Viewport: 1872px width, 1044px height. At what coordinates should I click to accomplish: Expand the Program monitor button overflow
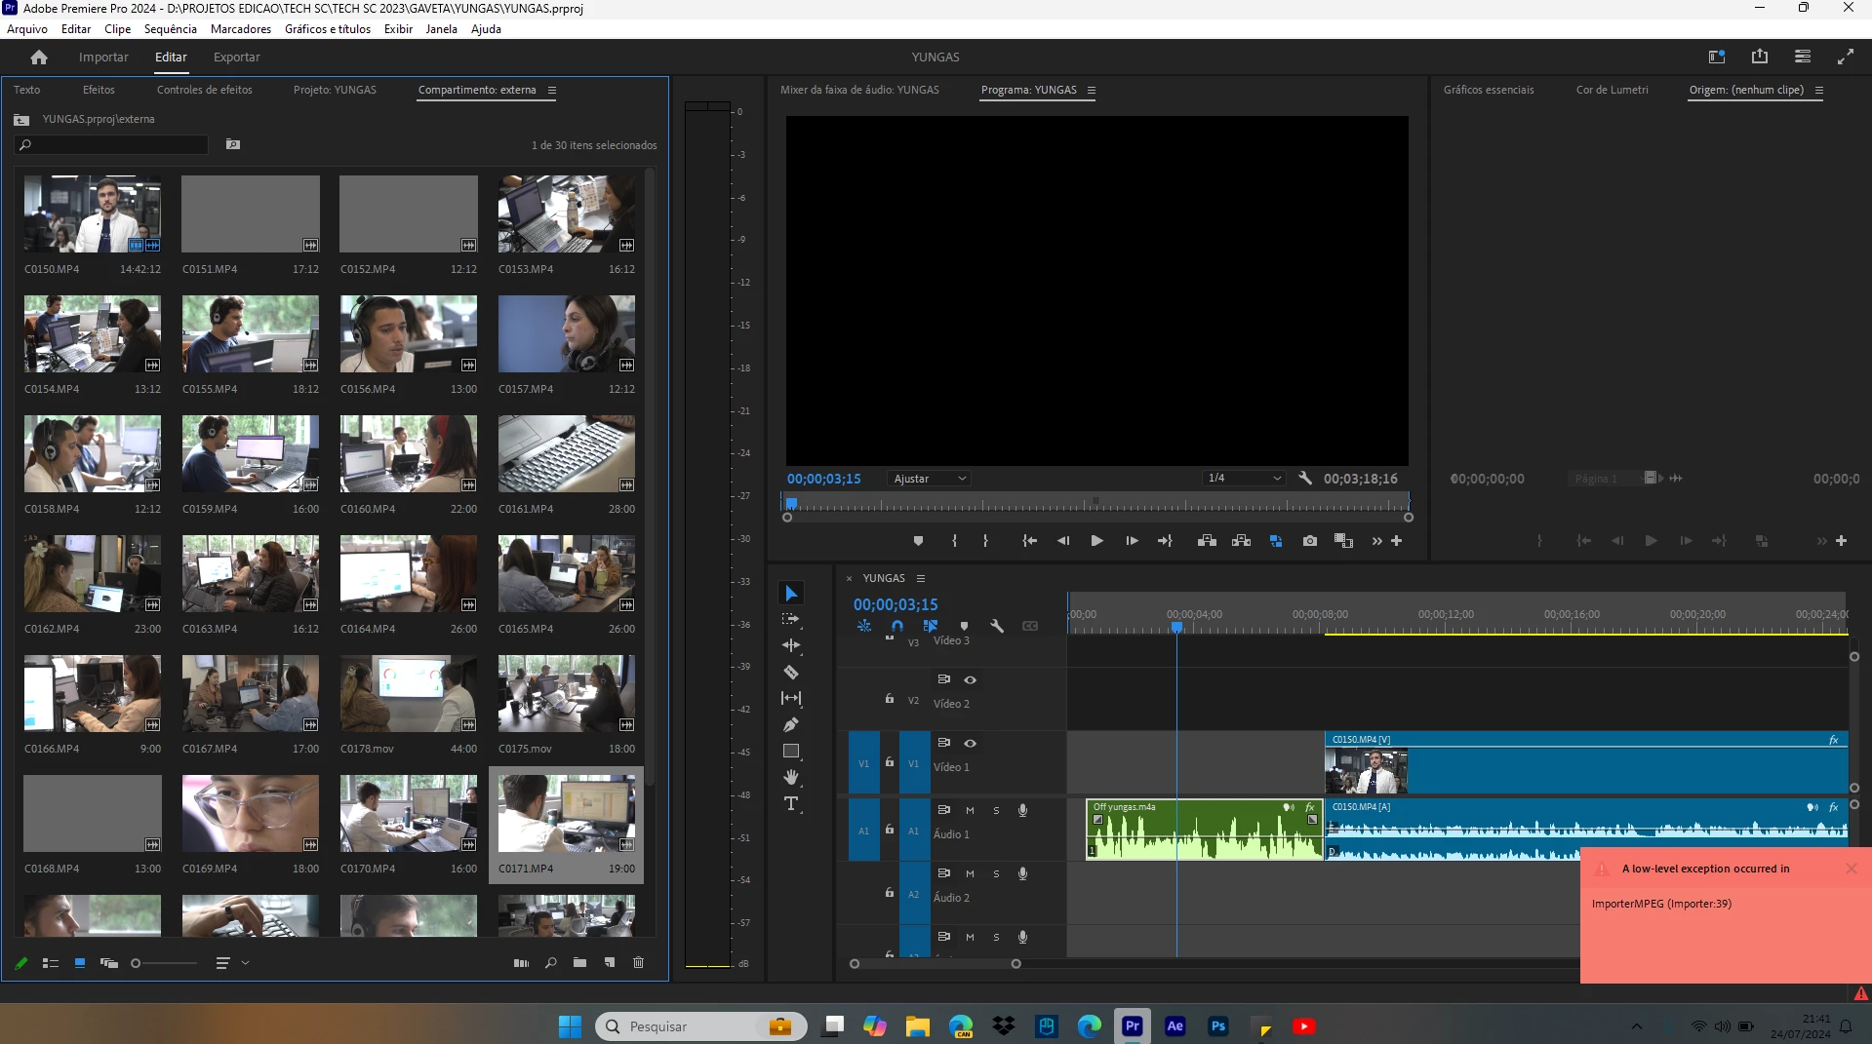click(1376, 541)
